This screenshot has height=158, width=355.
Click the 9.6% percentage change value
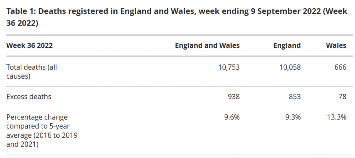click(x=232, y=117)
